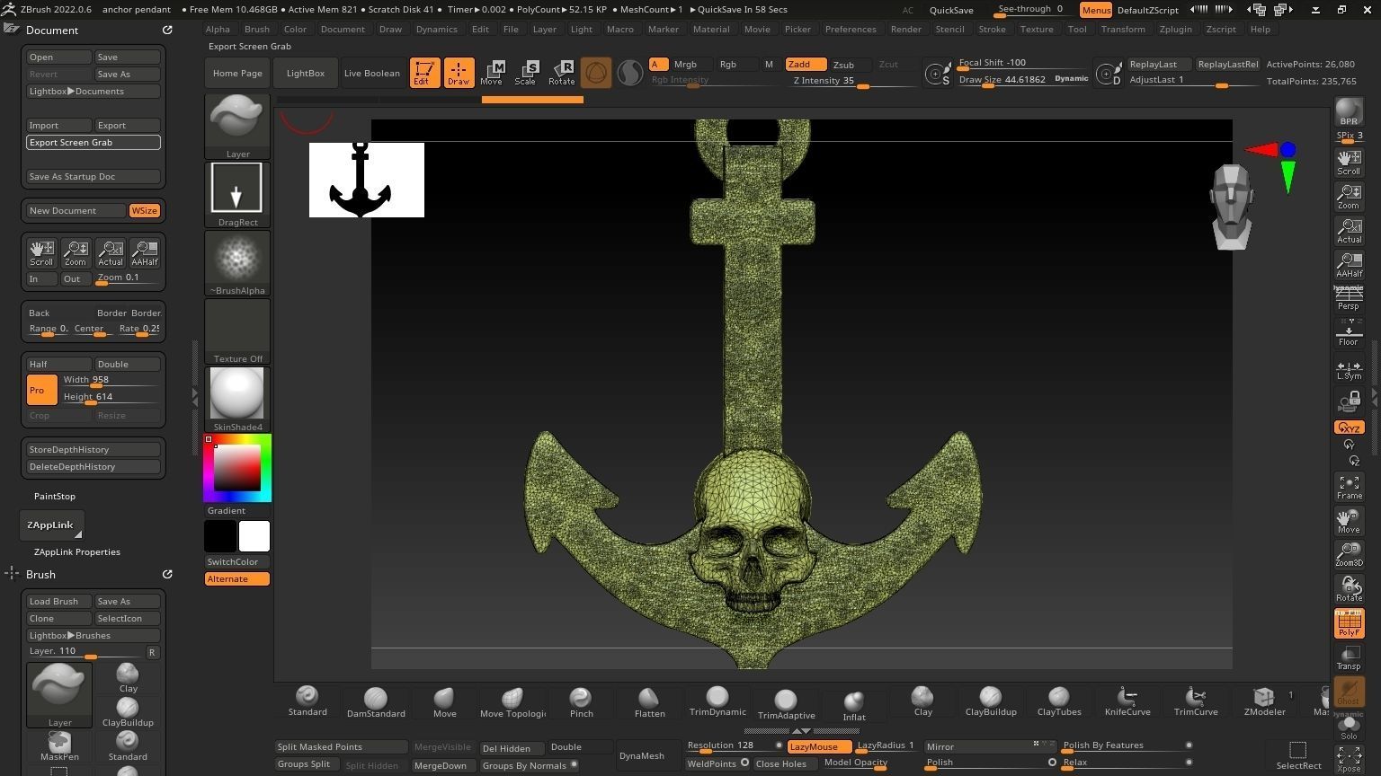Select the DamStandard brush
The width and height of the screenshot is (1381, 776).
tap(376, 702)
